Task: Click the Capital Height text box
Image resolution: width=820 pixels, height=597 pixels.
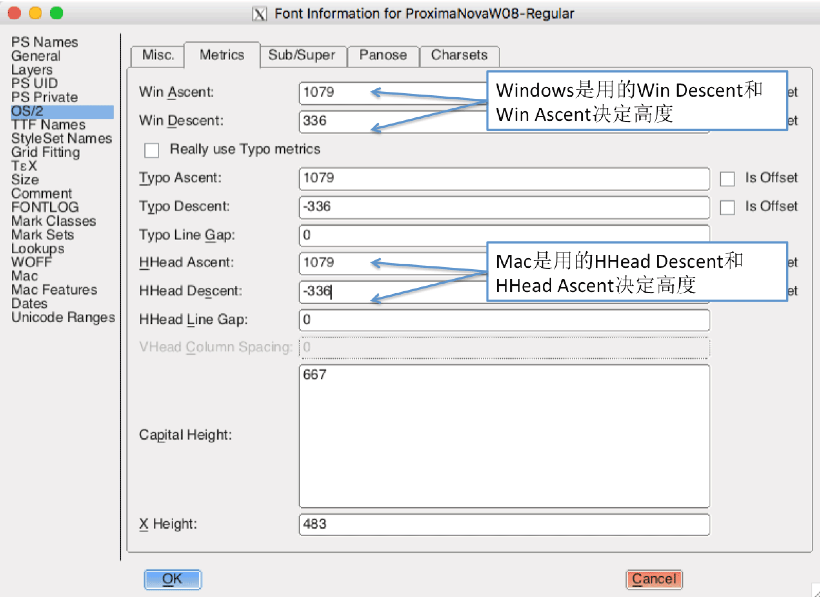Action: coord(504,436)
